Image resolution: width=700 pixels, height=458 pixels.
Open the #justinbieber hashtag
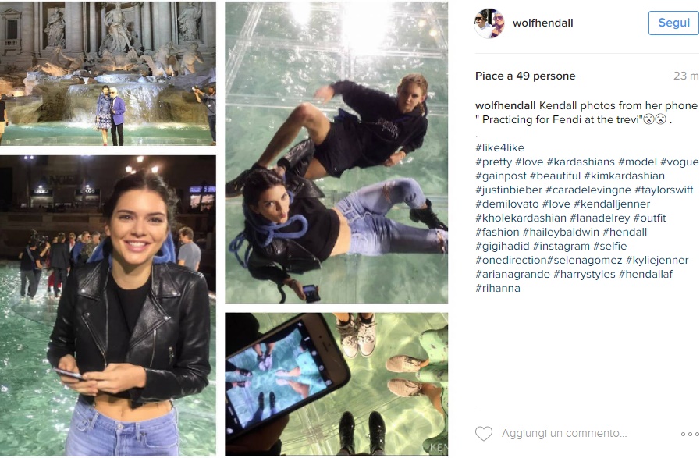point(509,190)
